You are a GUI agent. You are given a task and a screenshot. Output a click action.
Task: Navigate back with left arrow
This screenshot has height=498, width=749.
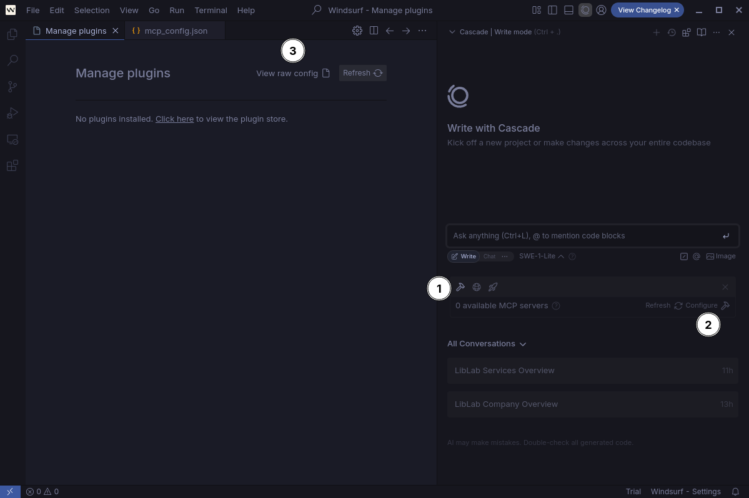coord(390,31)
